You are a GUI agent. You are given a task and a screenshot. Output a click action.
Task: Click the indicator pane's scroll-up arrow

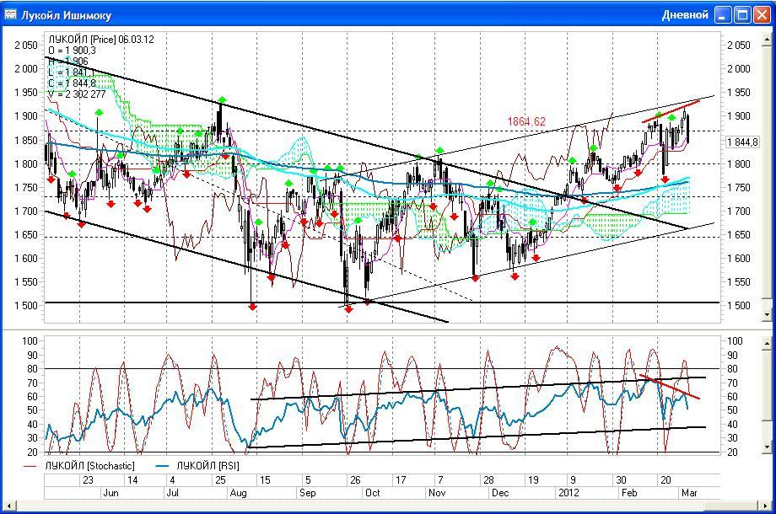coord(767,342)
